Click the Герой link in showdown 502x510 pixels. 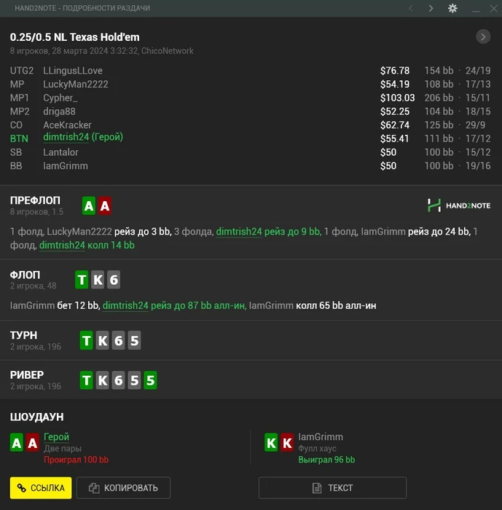(56, 437)
